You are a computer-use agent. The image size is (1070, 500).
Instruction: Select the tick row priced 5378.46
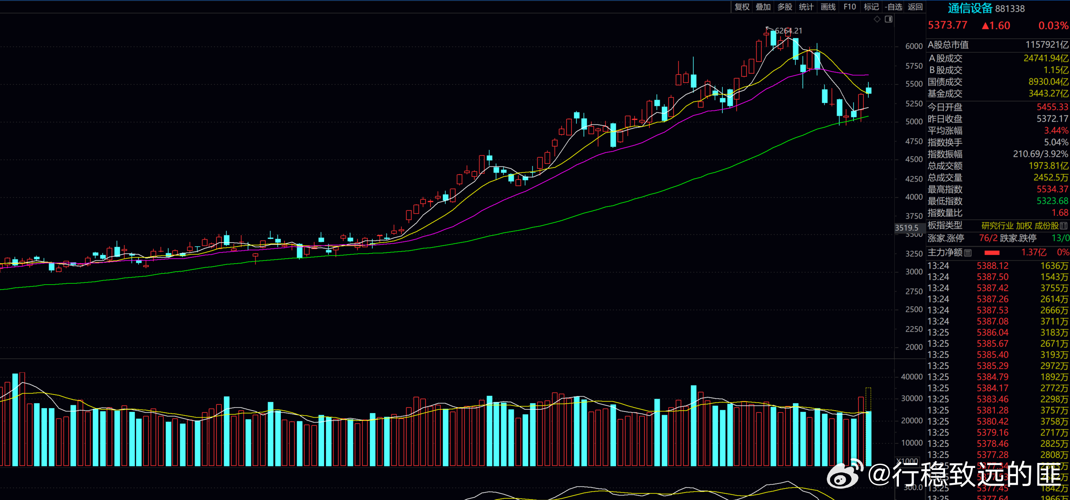(x=998, y=444)
